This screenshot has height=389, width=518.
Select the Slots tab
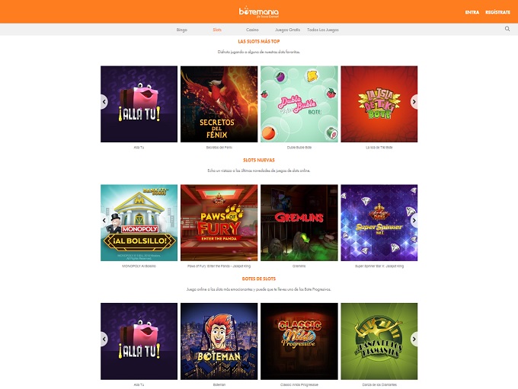[x=217, y=30]
